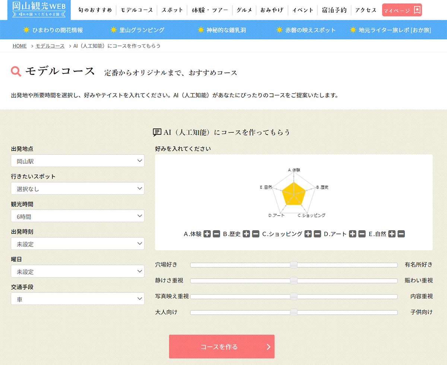447x365 pixels.
Task: Click the HOME breadcrumb link
Action: click(20, 46)
